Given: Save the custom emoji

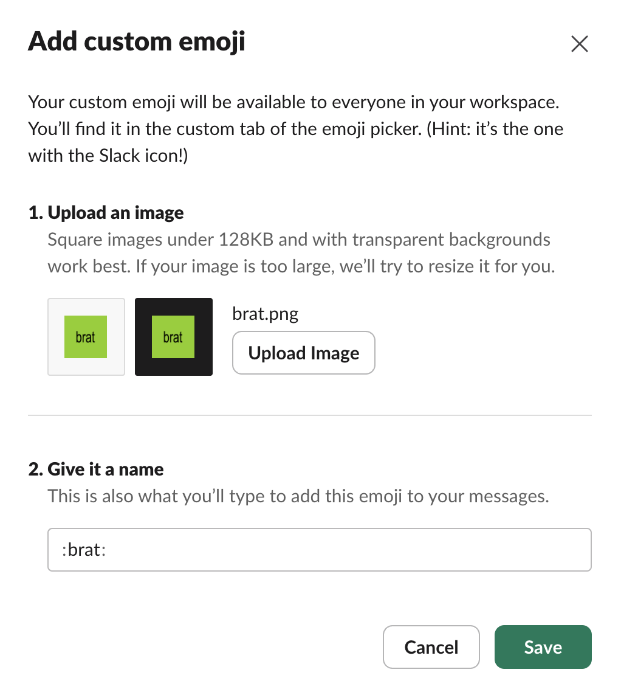Looking at the screenshot, I should pyautogui.click(x=543, y=646).
